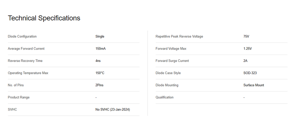This screenshot has width=291, height=131.
Task: Select the No SVHC (23-Jan-2024) value
Action: point(112,110)
